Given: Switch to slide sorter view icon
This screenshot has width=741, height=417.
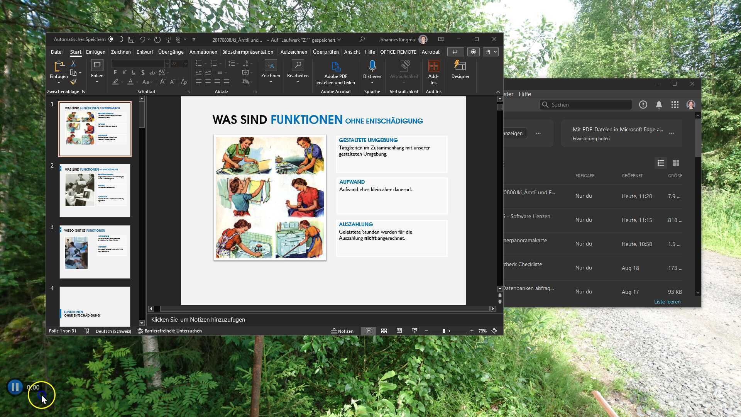Looking at the screenshot, I should 384,331.
